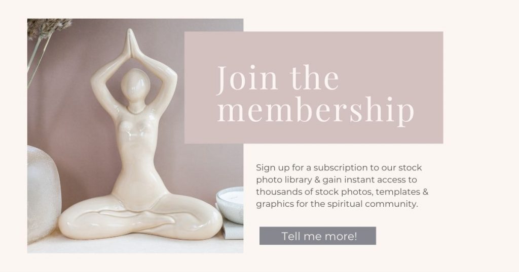Click the dried grass plume in the photo
Image resolution: width=519 pixels, height=272 pixels.
pyautogui.click(x=47, y=27)
